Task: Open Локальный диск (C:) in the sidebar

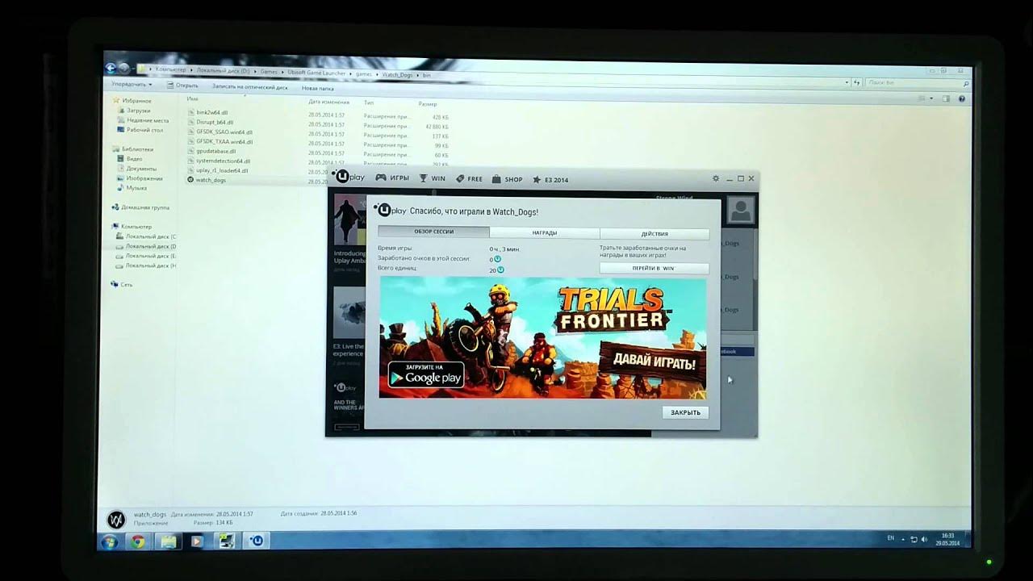Action: pos(146,236)
